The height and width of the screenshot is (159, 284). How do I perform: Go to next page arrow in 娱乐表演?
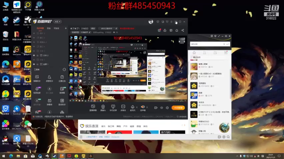pos(185,125)
